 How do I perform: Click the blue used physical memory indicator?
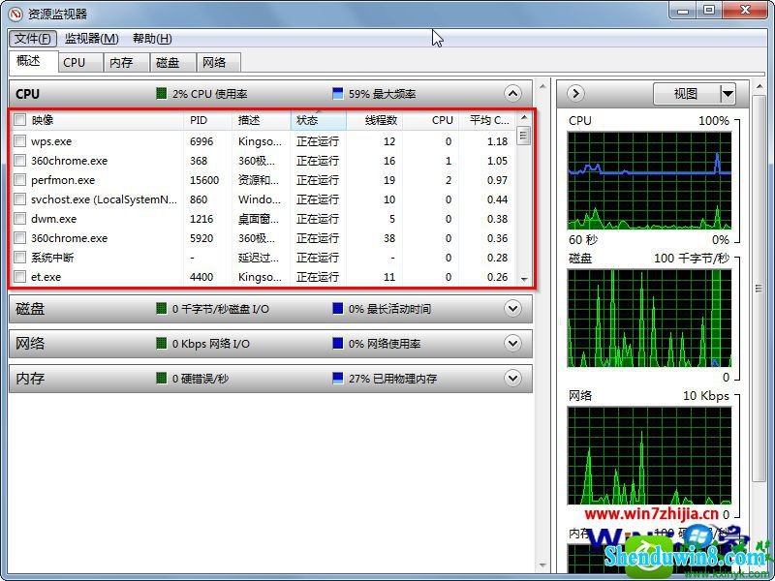point(337,379)
